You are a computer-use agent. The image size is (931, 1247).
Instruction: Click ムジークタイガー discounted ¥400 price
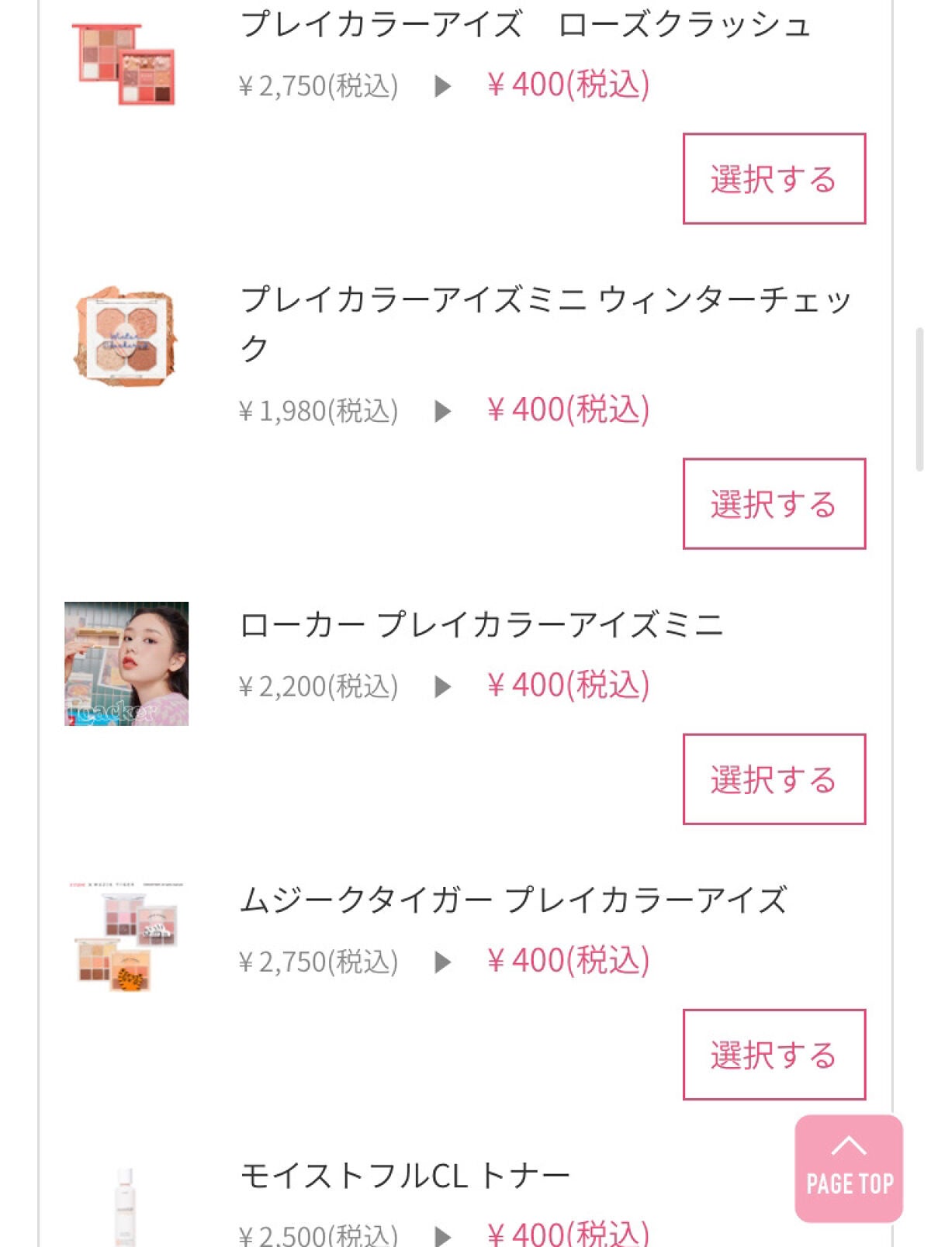pyautogui.click(x=568, y=961)
